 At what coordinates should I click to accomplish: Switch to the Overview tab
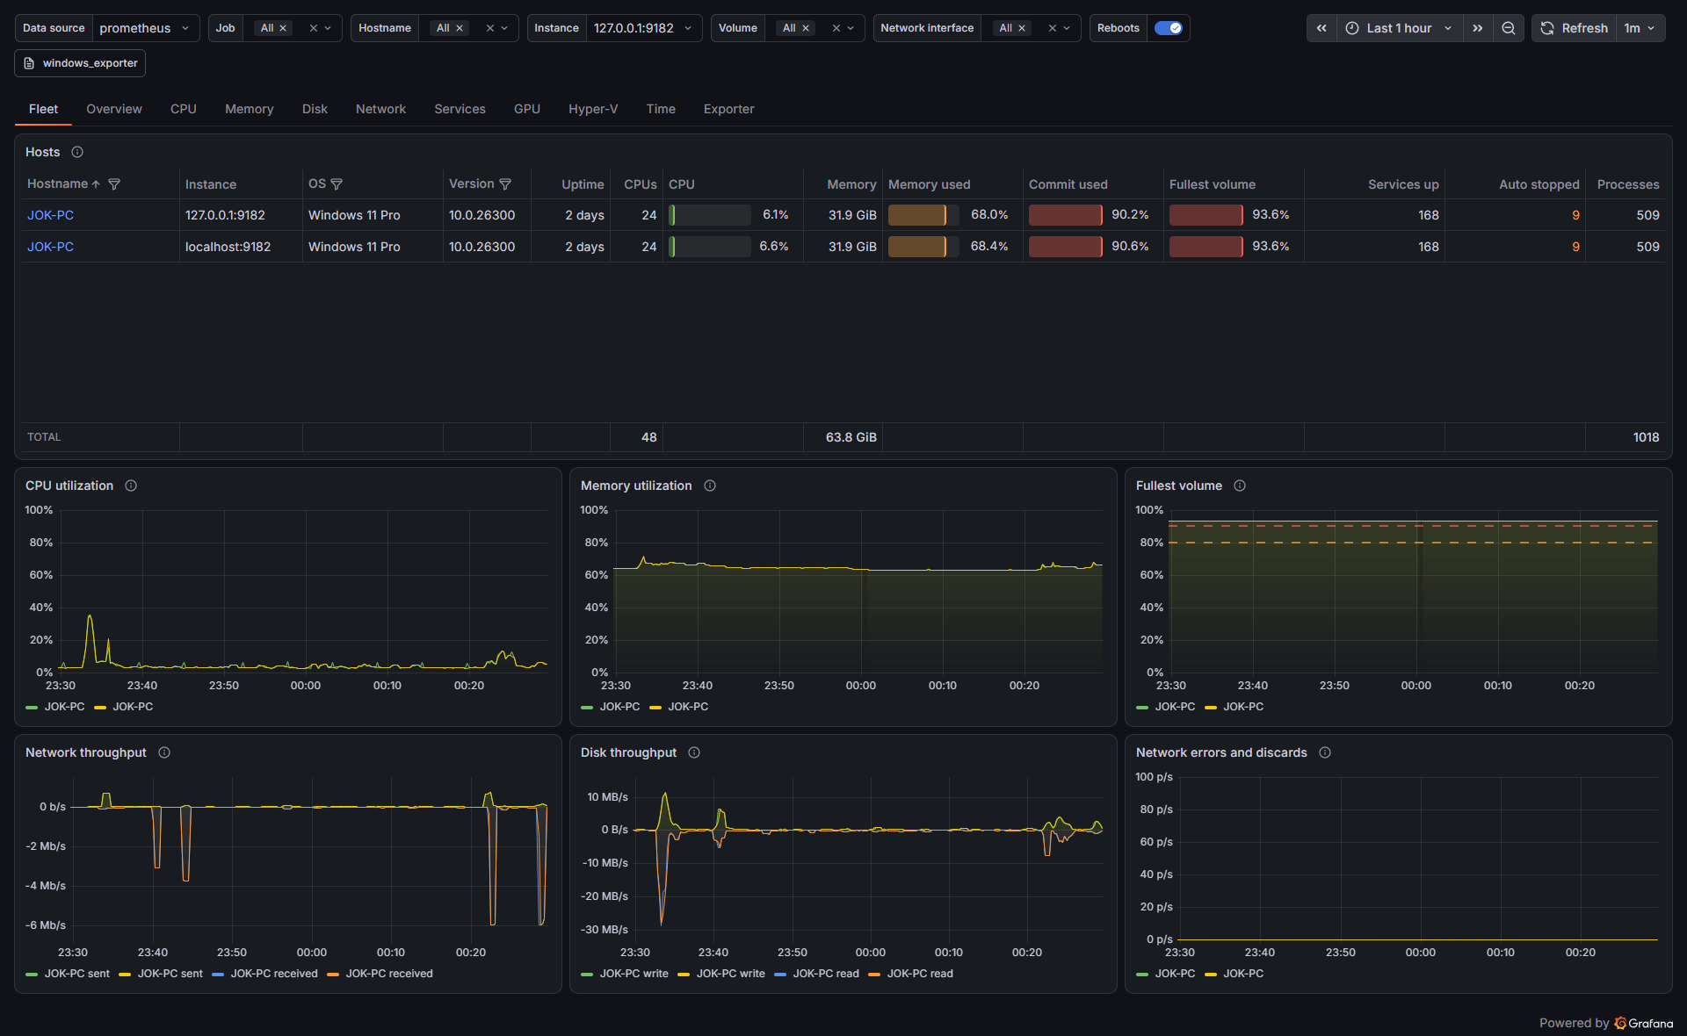[x=114, y=109]
